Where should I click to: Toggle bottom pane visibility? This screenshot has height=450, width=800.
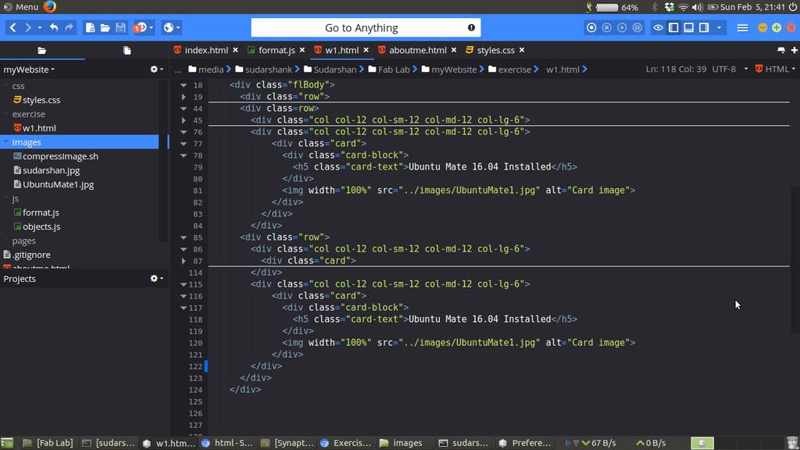coord(689,27)
